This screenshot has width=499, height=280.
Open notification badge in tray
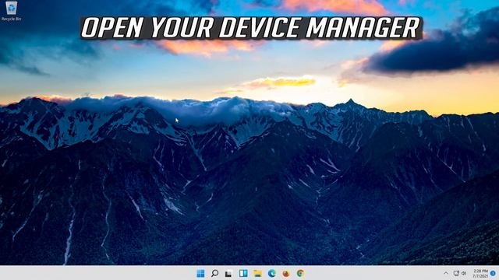(493, 273)
